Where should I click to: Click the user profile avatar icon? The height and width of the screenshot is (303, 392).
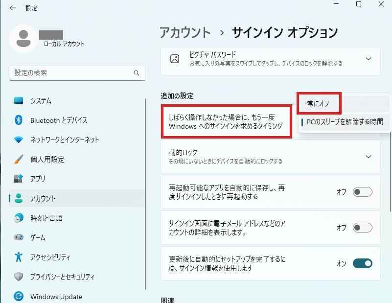click(x=23, y=39)
